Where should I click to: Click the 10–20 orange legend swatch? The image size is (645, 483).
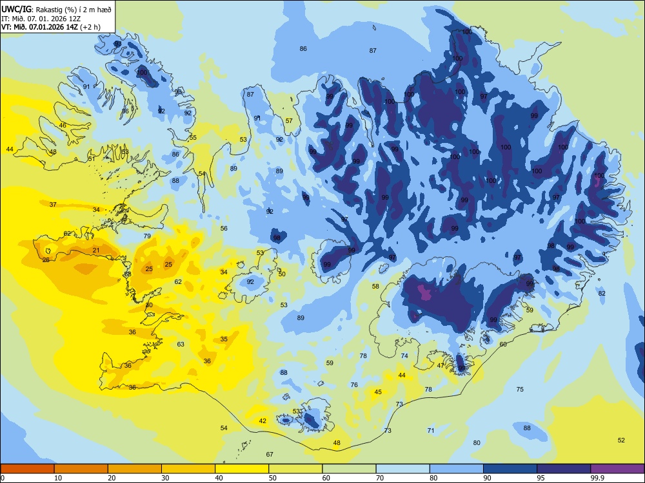pos(81,469)
